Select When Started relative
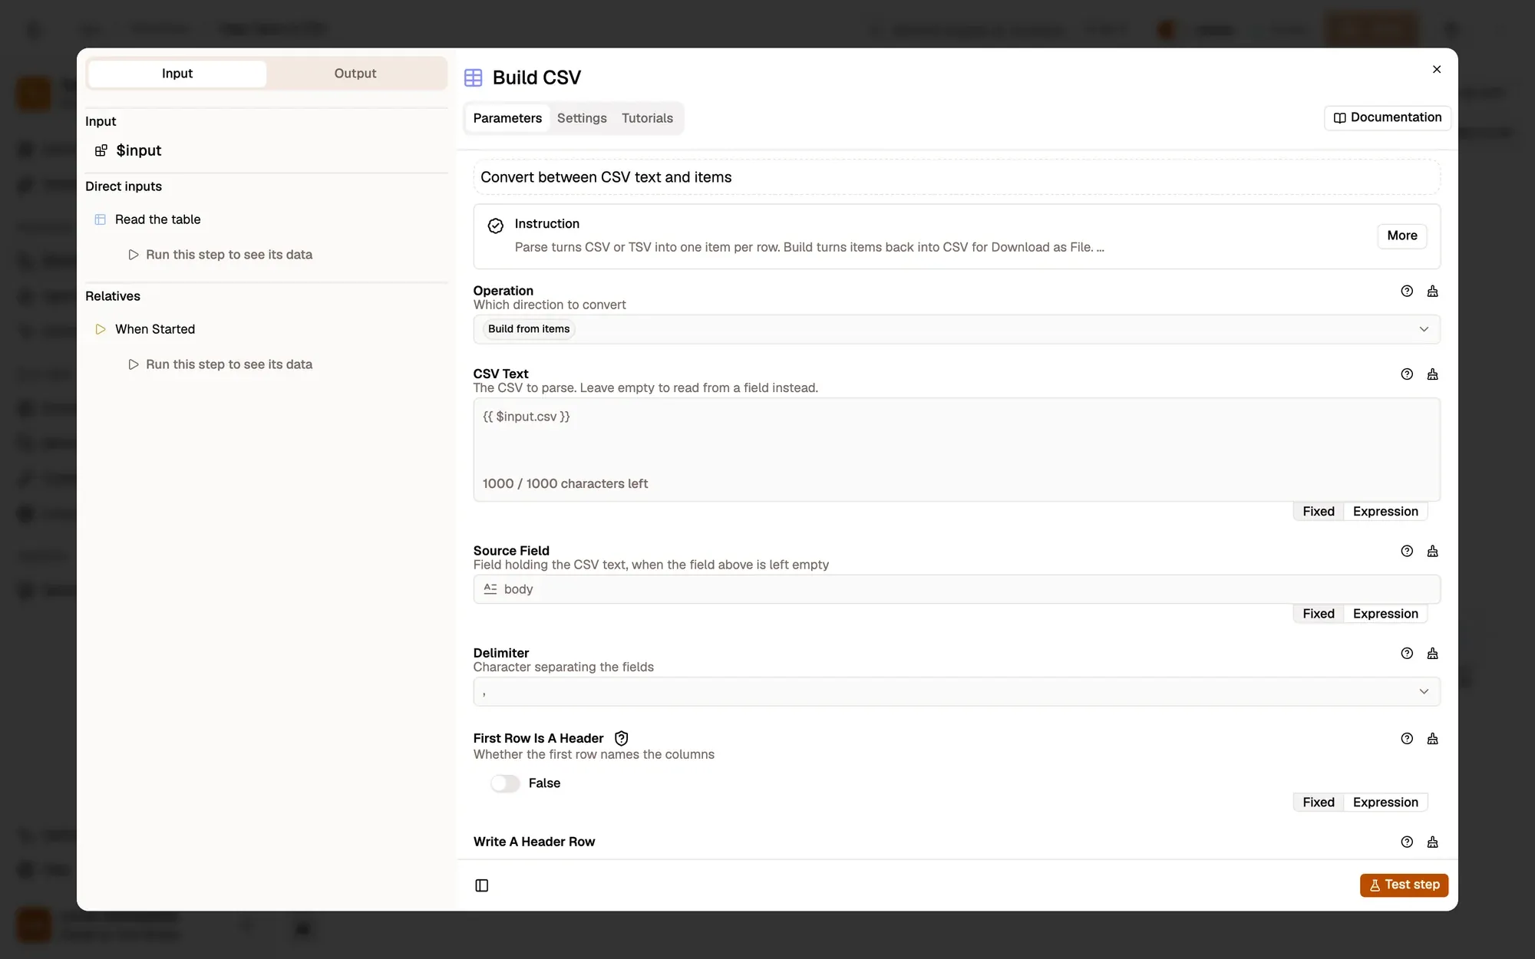This screenshot has width=1535, height=959. tap(155, 329)
